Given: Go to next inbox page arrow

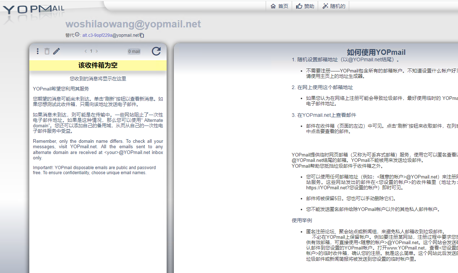Looking at the screenshot, I should click(x=97, y=51).
